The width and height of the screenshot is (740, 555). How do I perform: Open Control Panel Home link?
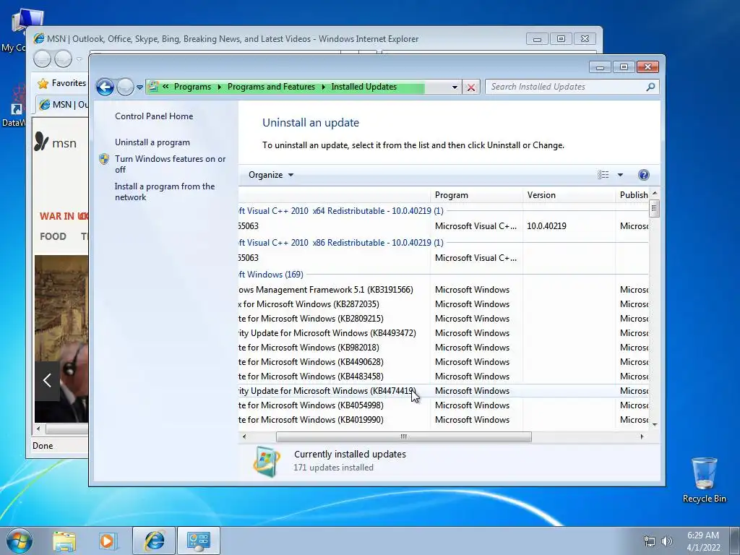(x=154, y=116)
